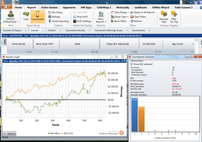
Task: Open the Table Scanner 2 tab
Action: pyautogui.click(x=184, y=8)
